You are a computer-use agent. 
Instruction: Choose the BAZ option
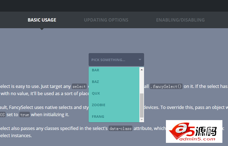coord(114,82)
